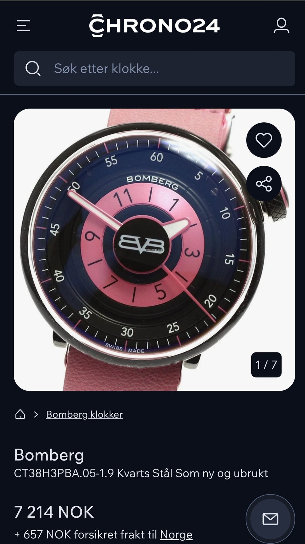Click the Chrono24 logo
This screenshot has height=544, width=305.
tap(154, 25)
